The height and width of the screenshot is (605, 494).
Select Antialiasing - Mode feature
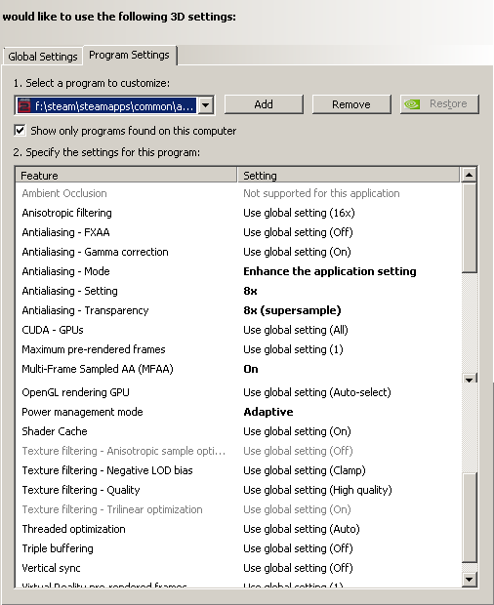tap(65, 271)
